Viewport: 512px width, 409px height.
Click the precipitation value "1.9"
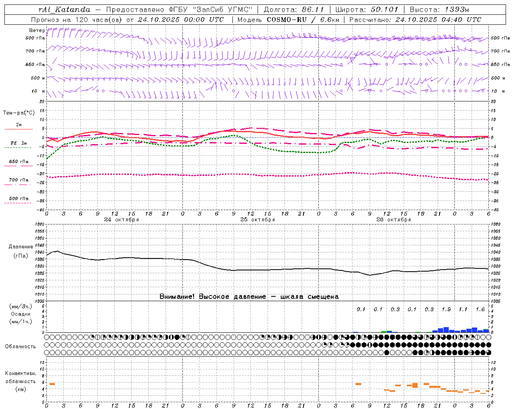pos(446,310)
